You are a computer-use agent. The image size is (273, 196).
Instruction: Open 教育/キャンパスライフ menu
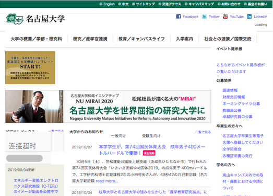141,39
